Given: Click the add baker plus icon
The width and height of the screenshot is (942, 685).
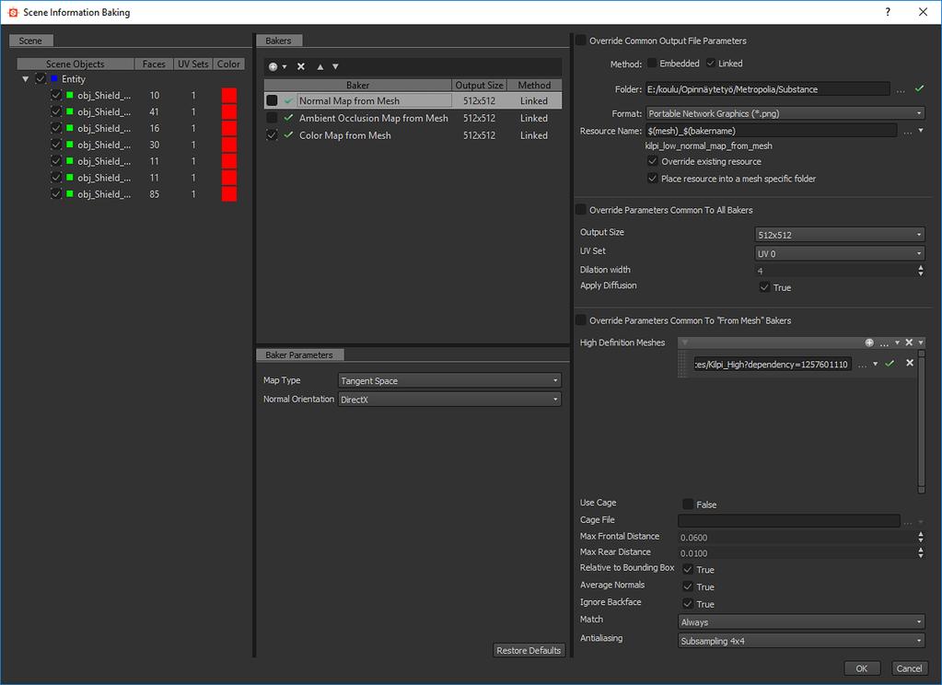Looking at the screenshot, I should coord(273,66).
